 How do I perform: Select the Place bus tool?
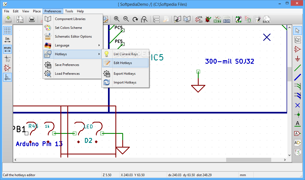pos(297,77)
